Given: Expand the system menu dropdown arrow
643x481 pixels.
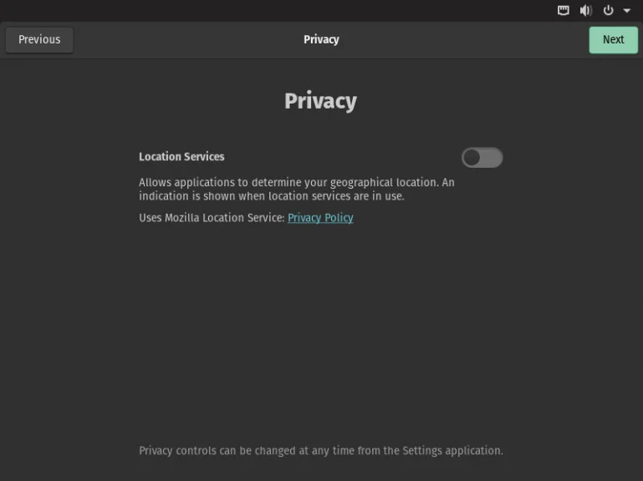Looking at the screenshot, I should point(627,11).
